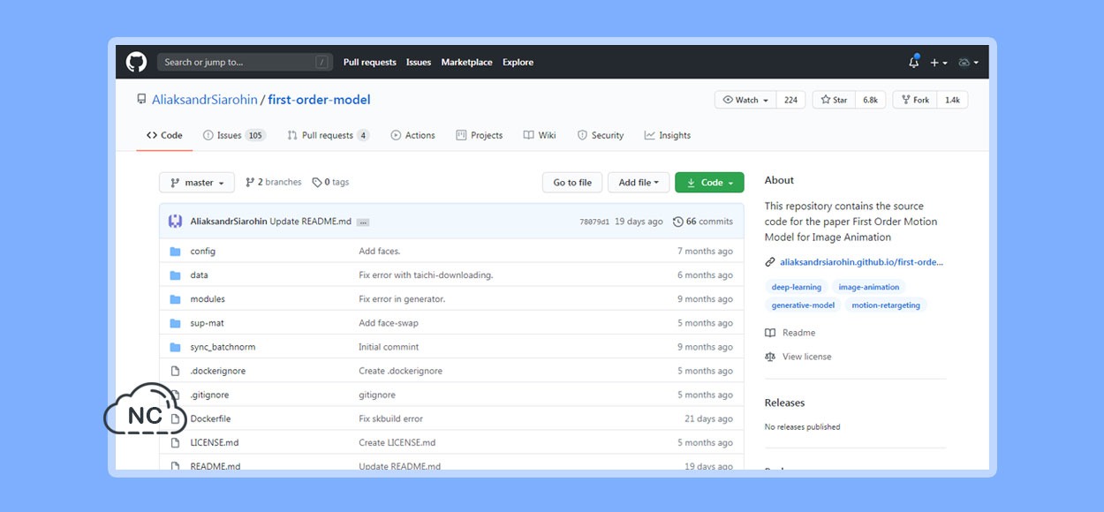This screenshot has height=512, width=1104.
Task: Open the Issues tab with 105 count
Action: 234,135
